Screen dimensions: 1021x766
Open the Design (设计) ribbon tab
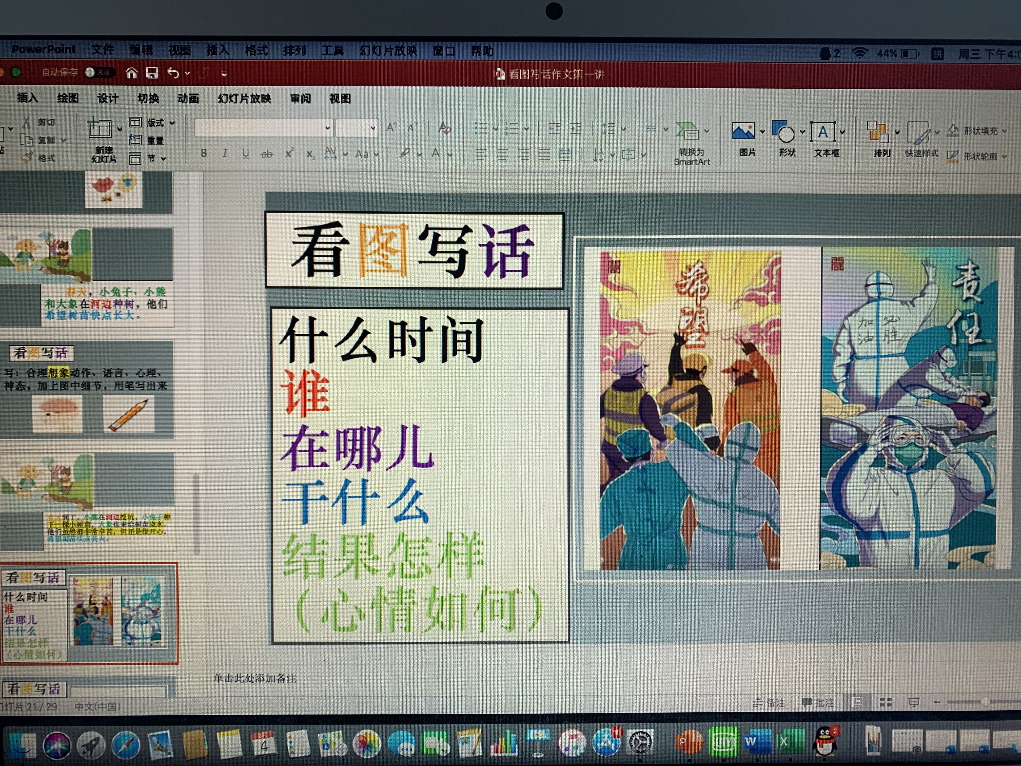click(x=108, y=98)
